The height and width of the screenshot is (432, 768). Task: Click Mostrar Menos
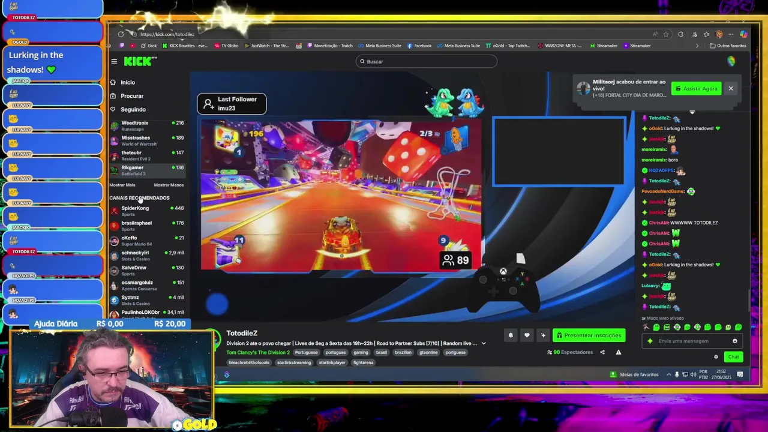(x=169, y=185)
